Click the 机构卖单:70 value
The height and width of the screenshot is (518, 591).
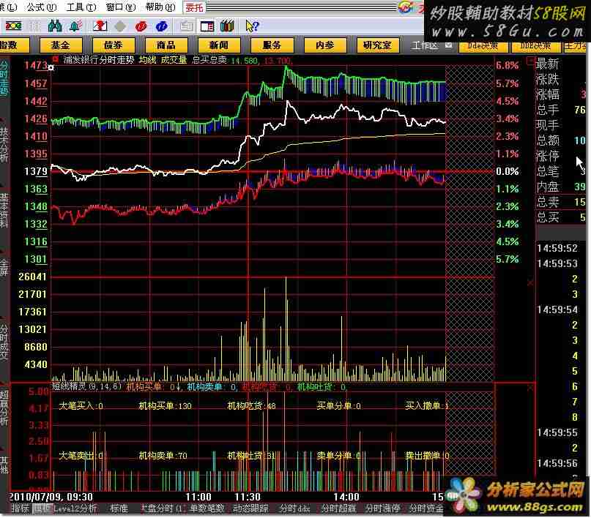click(x=163, y=456)
